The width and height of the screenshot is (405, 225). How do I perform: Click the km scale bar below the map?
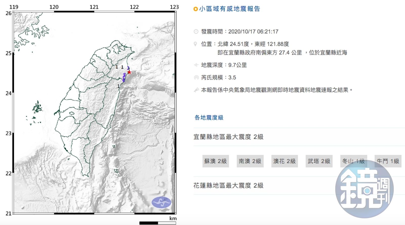157,223
